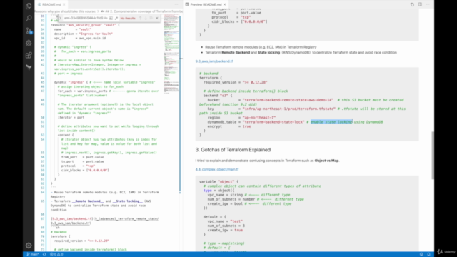Image resolution: width=457 pixels, height=257 pixels.
Task: Close the README.md editor tab
Action: click(x=64, y=4)
